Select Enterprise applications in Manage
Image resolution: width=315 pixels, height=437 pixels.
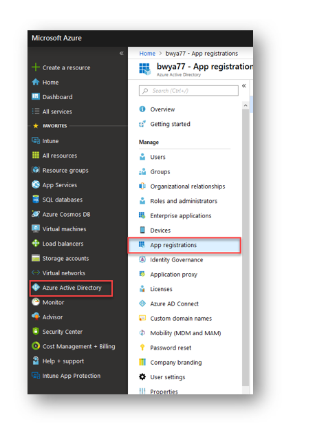click(x=181, y=215)
